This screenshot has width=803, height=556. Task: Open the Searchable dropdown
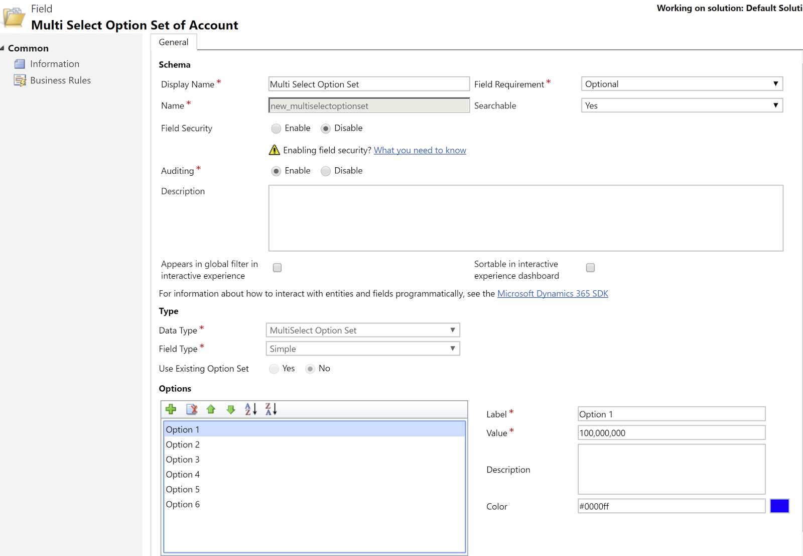pos(776,105)
